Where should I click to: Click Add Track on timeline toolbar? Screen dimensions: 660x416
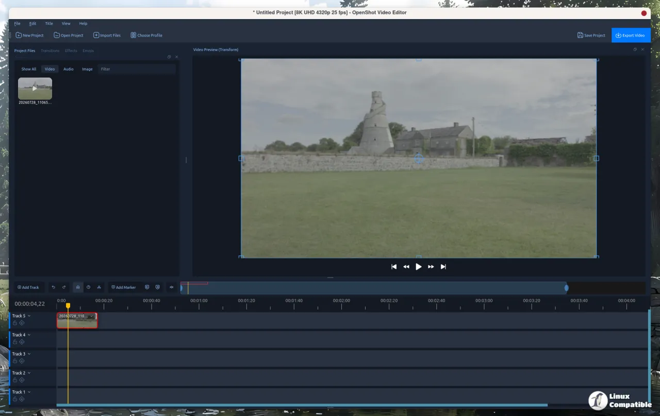[28, 287]
